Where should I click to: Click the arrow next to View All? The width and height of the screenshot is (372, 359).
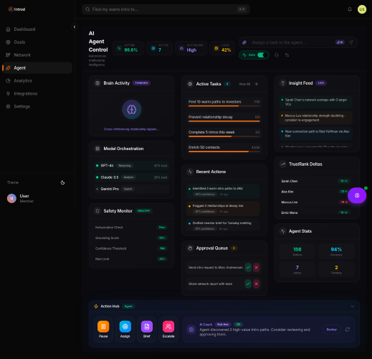point(256,84)
